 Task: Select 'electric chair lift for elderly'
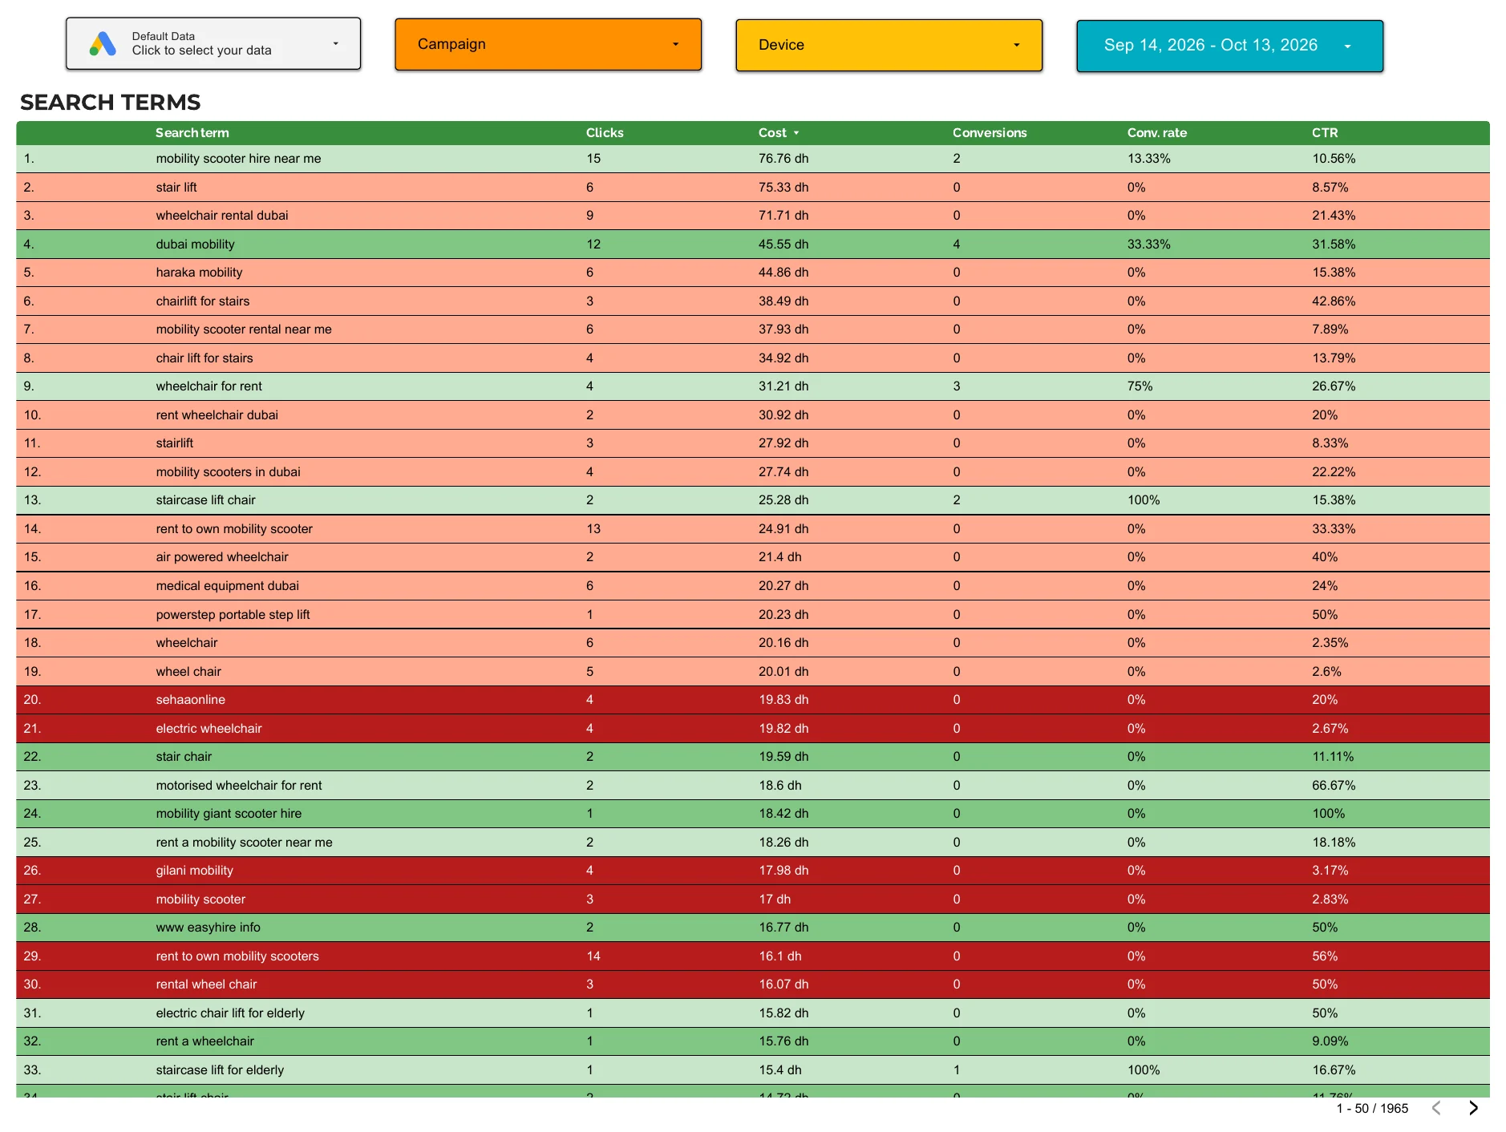231,1013
